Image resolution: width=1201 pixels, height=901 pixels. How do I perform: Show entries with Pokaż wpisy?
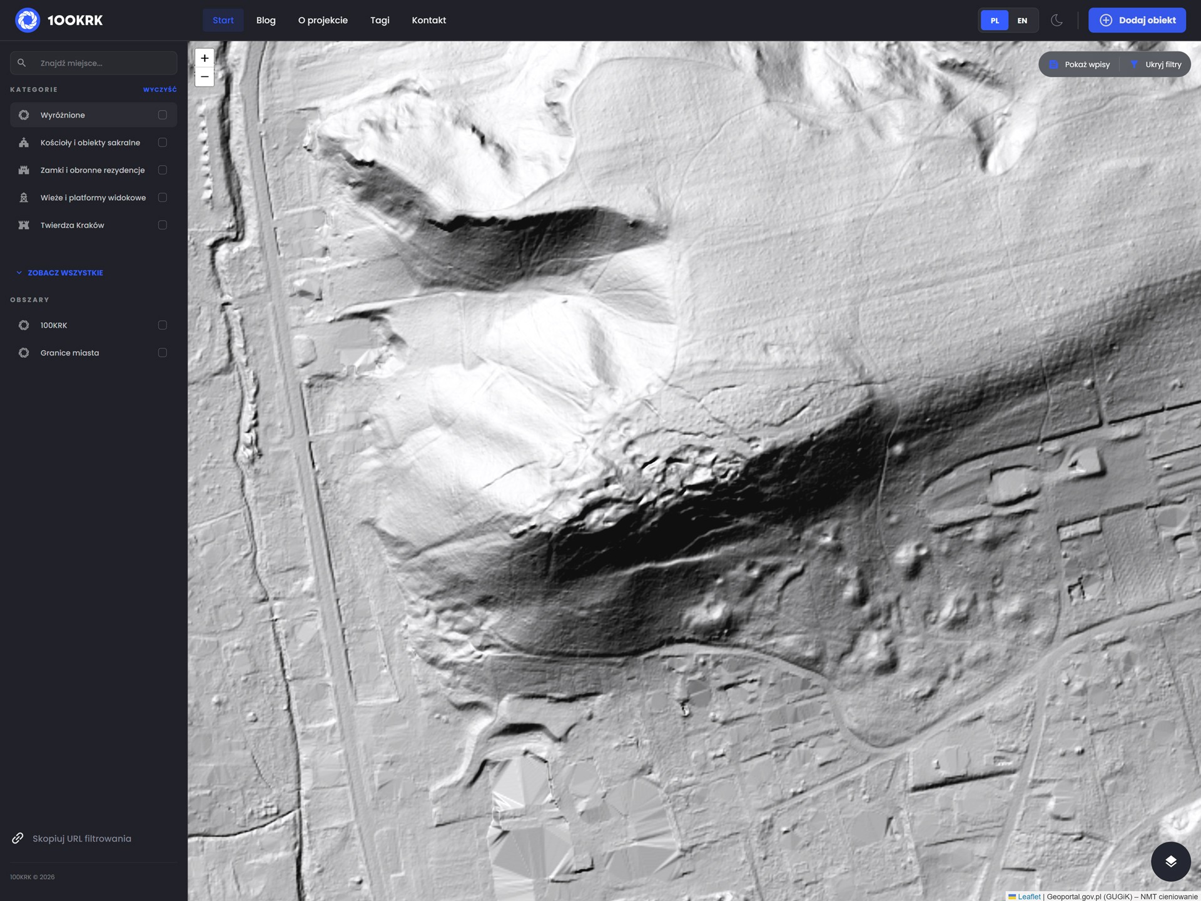pos(1080,64)
